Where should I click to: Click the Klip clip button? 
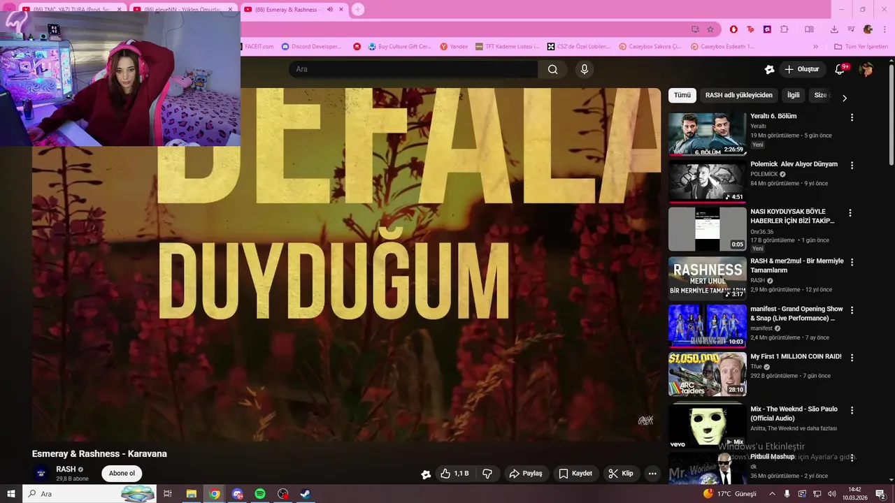(621, 474)
